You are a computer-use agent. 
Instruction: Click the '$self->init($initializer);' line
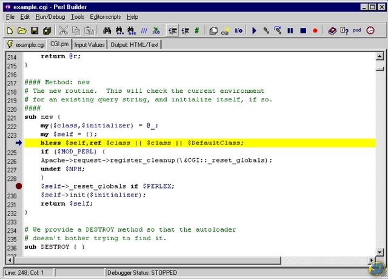[x=93, y=195]
